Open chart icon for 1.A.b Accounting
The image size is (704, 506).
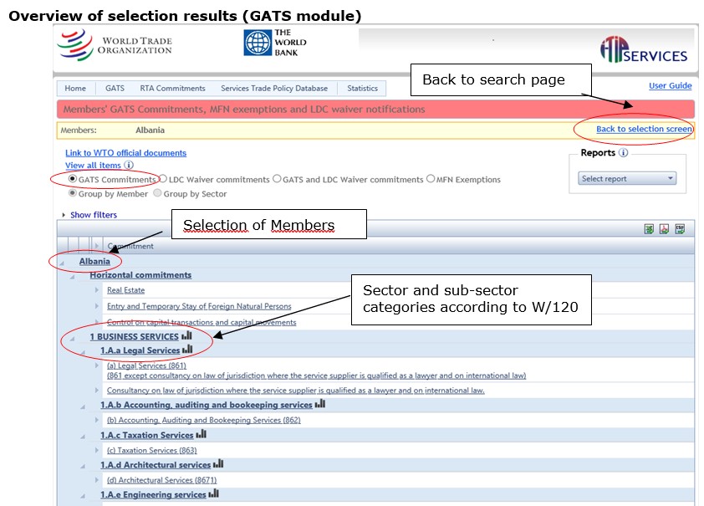(x=319, y=404)
